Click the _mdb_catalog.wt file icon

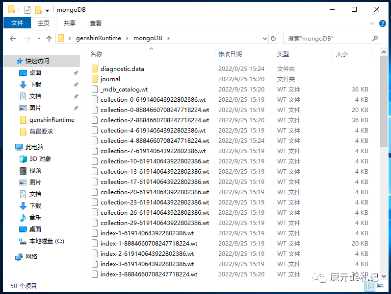pyautogui.click(x=95, y=90)
